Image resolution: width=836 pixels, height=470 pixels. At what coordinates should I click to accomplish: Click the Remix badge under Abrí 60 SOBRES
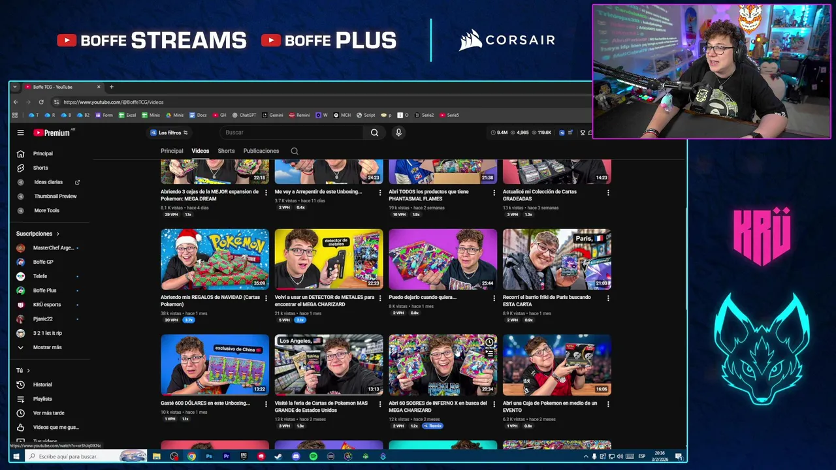[x=433, y=426]
